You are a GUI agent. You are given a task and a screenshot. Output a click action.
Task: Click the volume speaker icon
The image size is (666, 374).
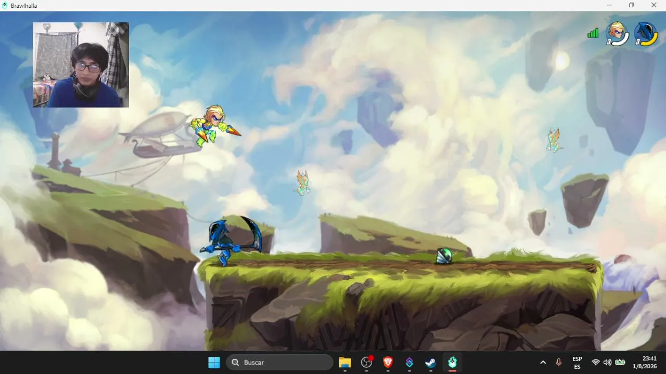pos(607,363)
